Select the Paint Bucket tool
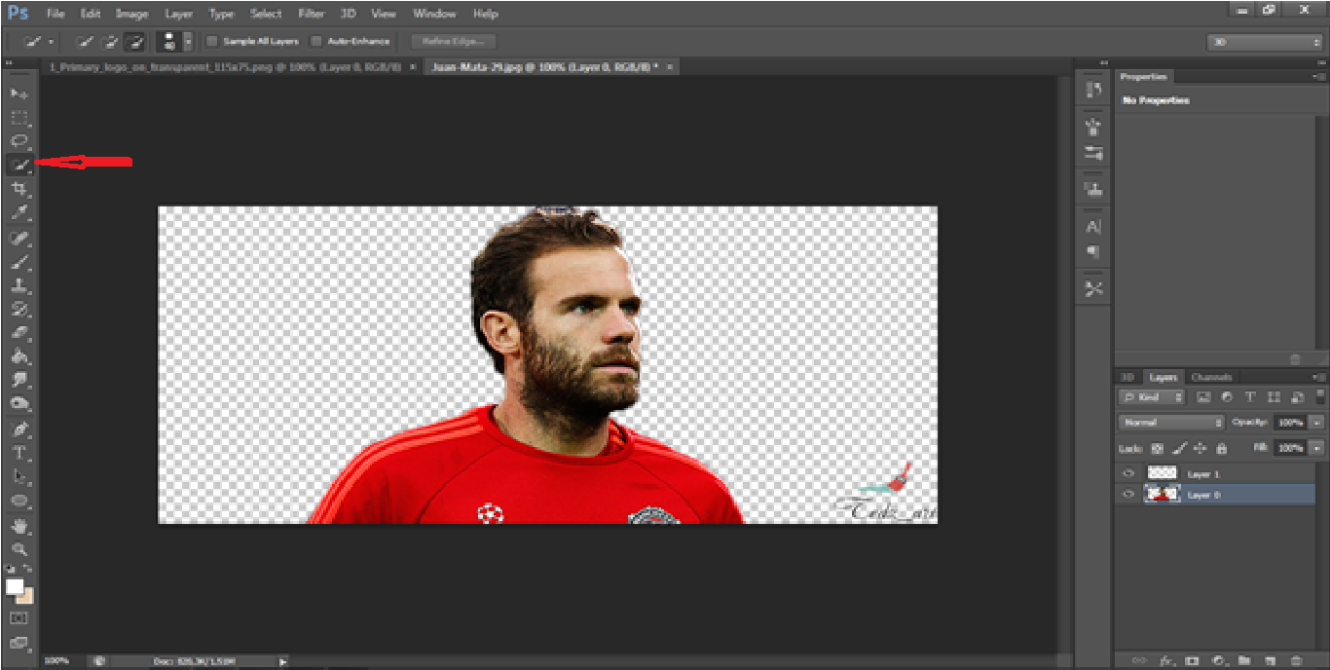1330x670 pixels. 18,357
